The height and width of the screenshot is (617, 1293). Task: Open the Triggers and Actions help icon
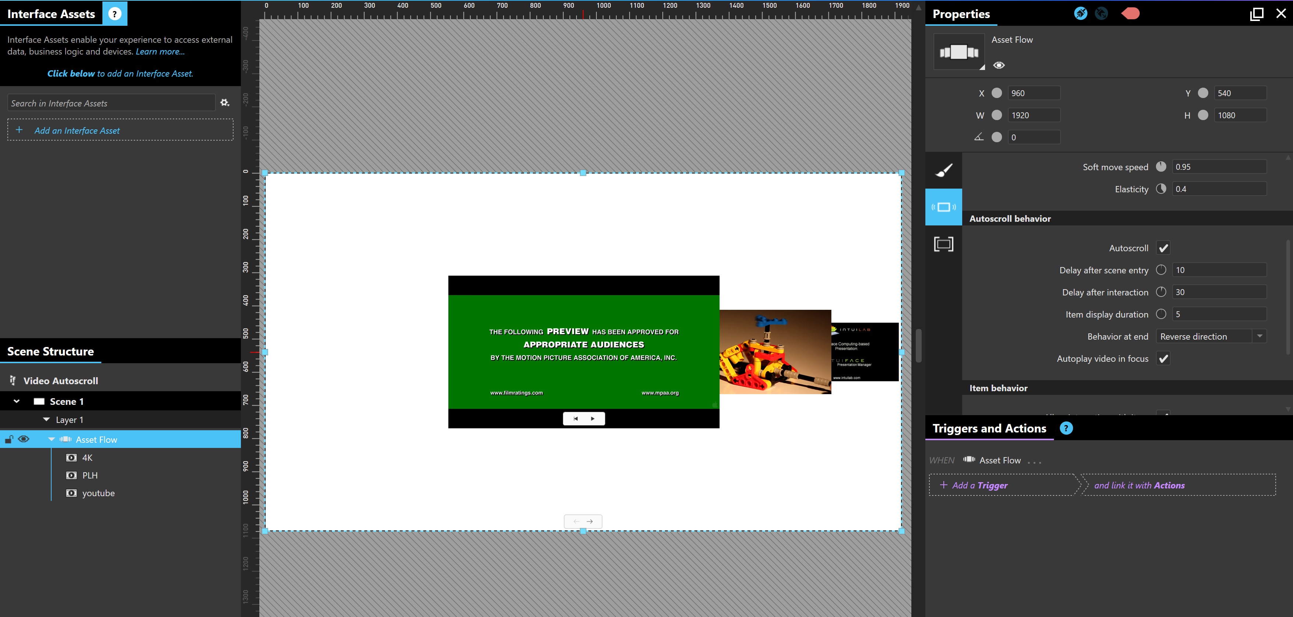coord(1066,428)
